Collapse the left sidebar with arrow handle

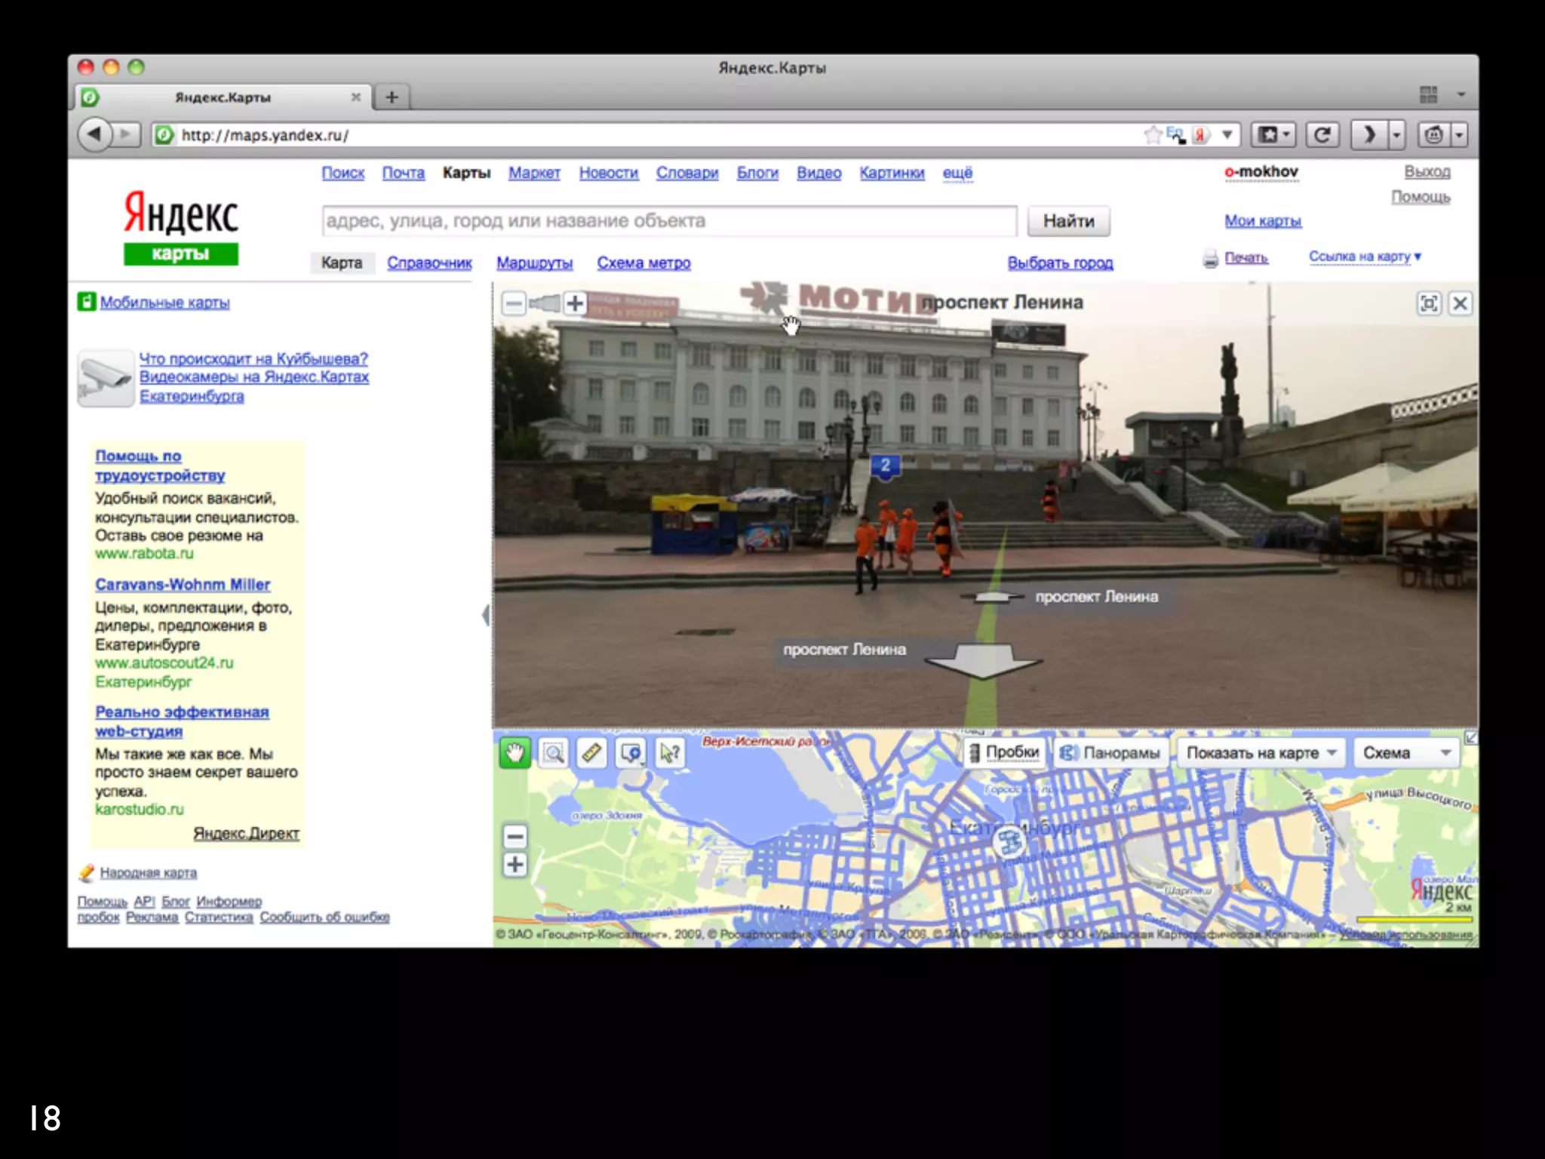486,615
